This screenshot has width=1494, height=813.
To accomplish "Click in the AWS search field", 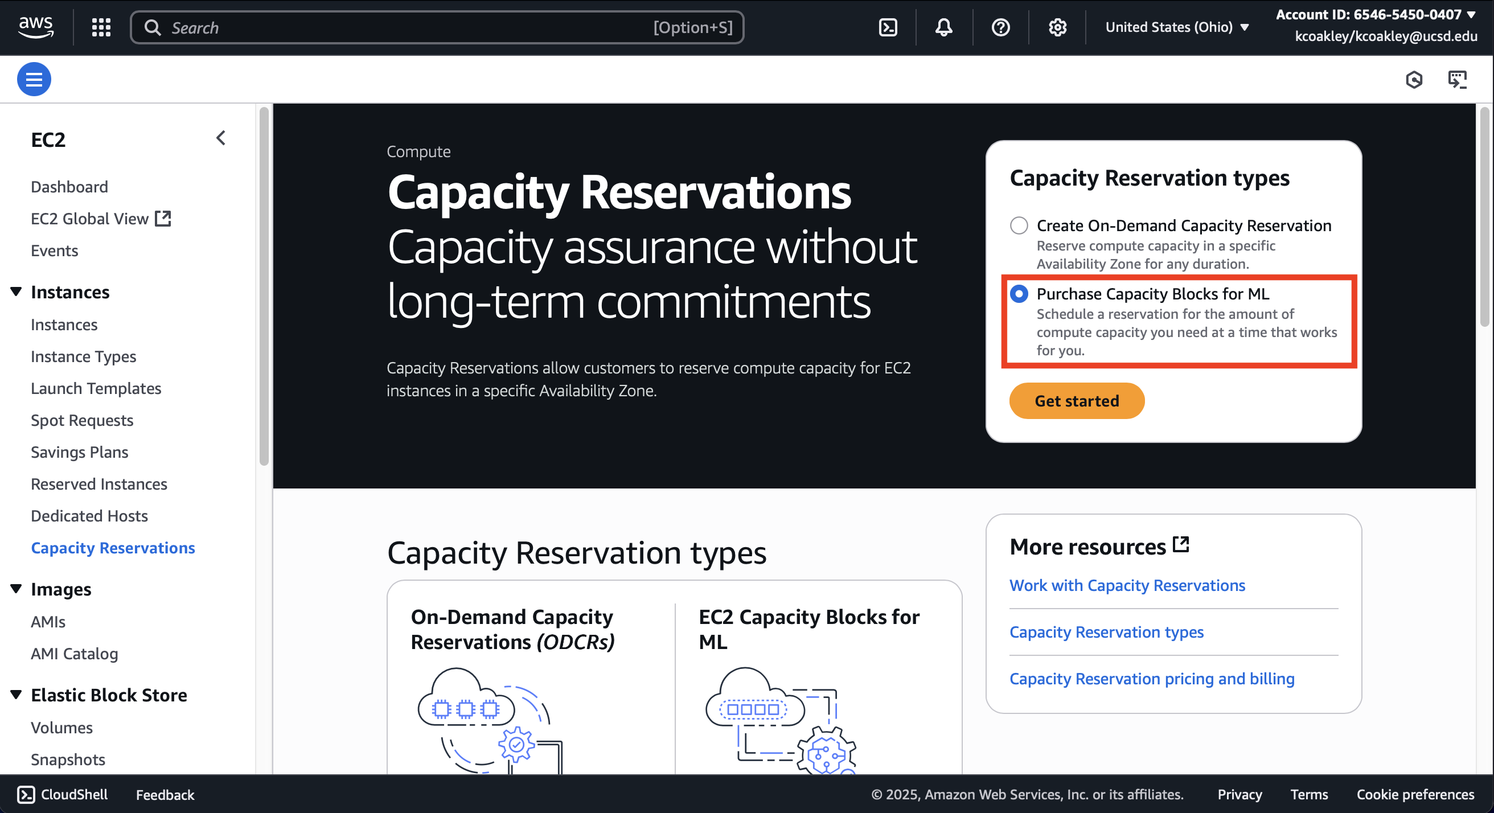I will (x=406, y=27).
